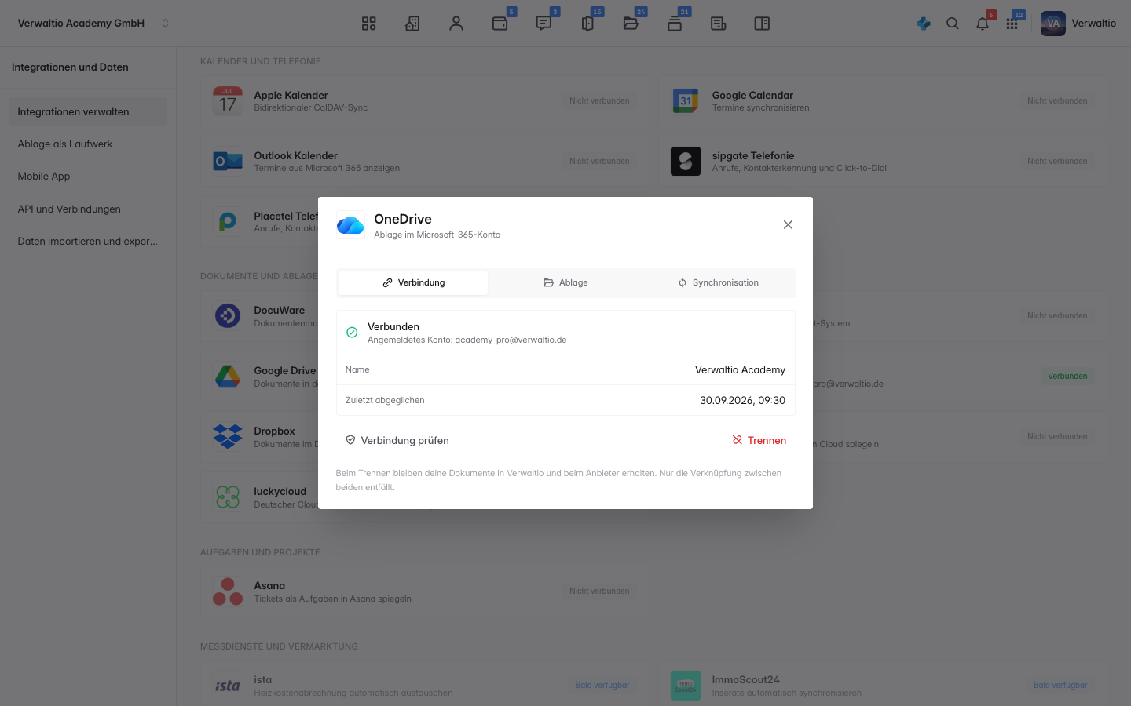Screen dimensions: 1131x706
Task: Open the Google Calendar integration card
Action: click(x=883, y=101)
